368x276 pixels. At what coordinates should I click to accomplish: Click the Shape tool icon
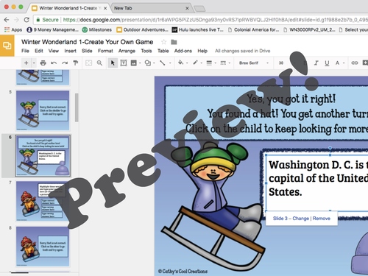(147, 63)
